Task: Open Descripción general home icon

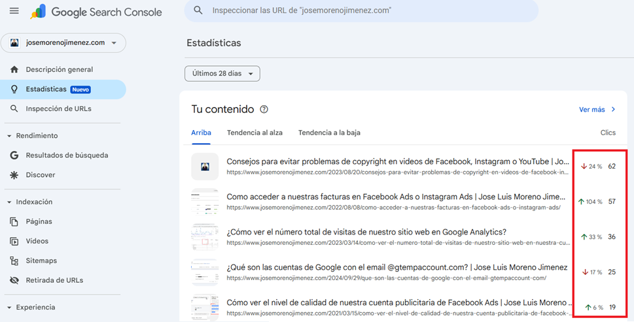Action: coord(14,69)
